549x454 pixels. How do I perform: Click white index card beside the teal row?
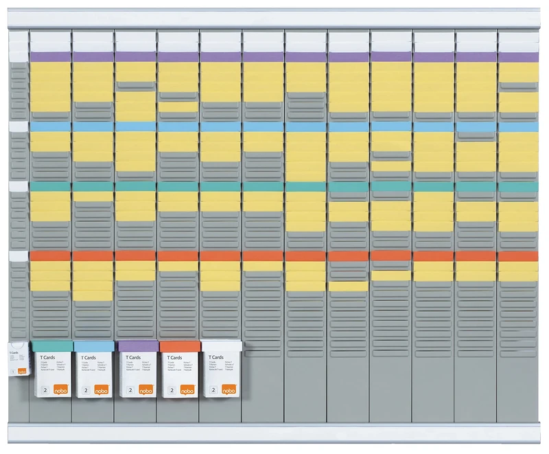tap(18, 185)
